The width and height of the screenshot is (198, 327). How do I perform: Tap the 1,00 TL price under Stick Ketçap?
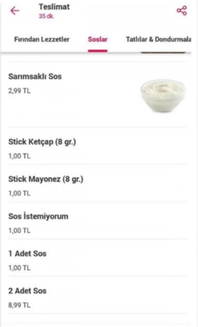coord(19,156)
